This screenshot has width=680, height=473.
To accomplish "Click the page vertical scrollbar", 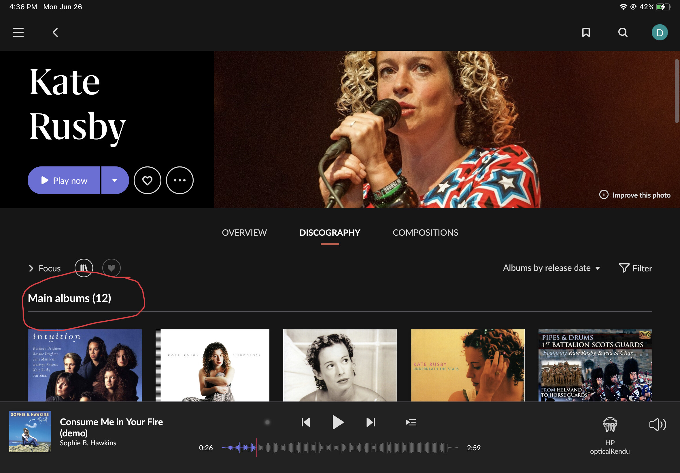I will [x=677, y=91].
